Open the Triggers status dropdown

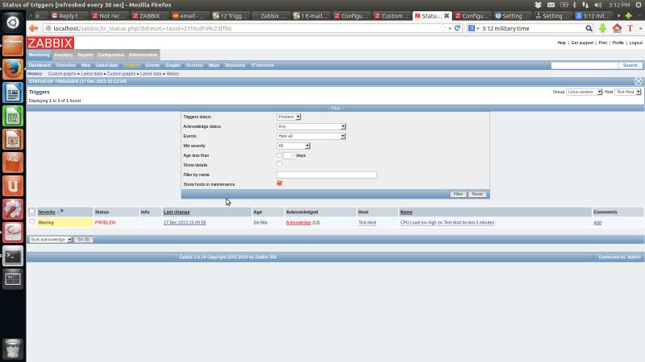click(289, 117)
